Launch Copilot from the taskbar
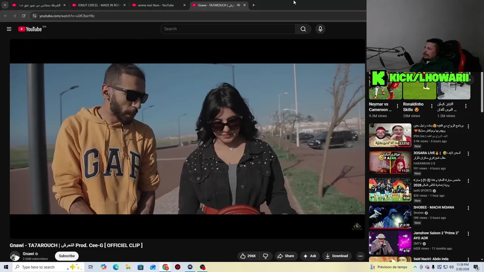The image size is (484, 272). 104,267
